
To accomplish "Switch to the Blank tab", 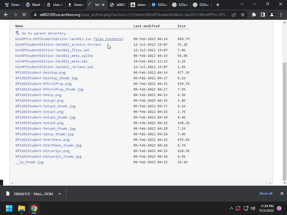I will point(34,5).
